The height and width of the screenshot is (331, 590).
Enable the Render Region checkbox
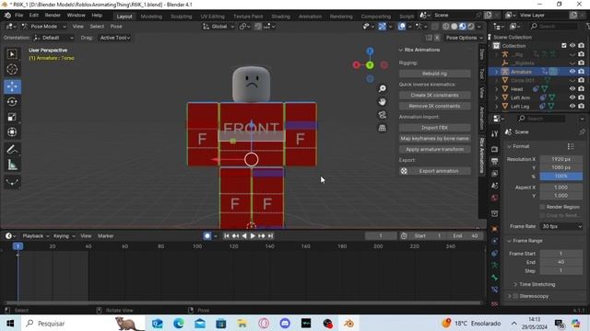pyautogui.click(x=542, y=207)
